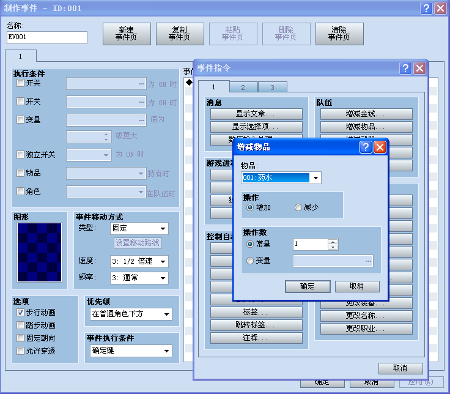Toggle 固定朝向 option checkbox
The width and height of the screenshot is (450, 394).
[x=20, y=338]
